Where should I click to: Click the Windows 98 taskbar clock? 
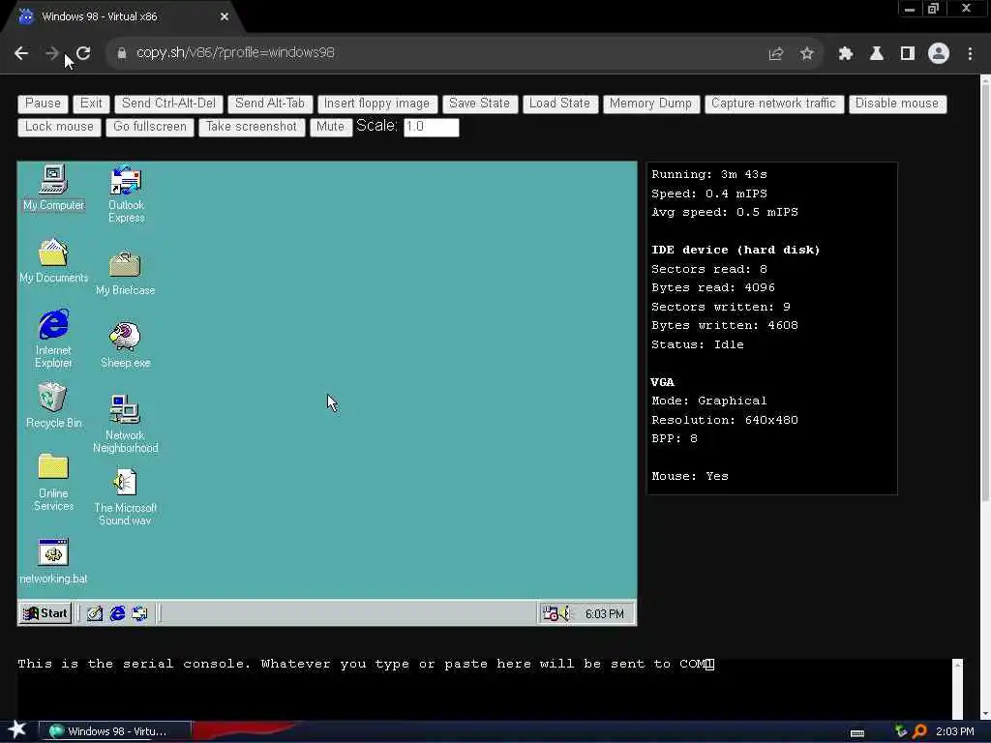[x=604, y=614]
